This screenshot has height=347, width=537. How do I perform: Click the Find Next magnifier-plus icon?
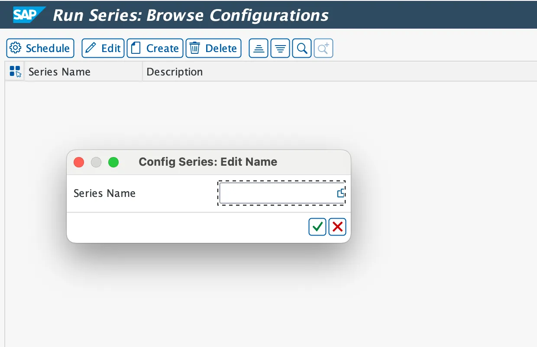pos(323,48)
